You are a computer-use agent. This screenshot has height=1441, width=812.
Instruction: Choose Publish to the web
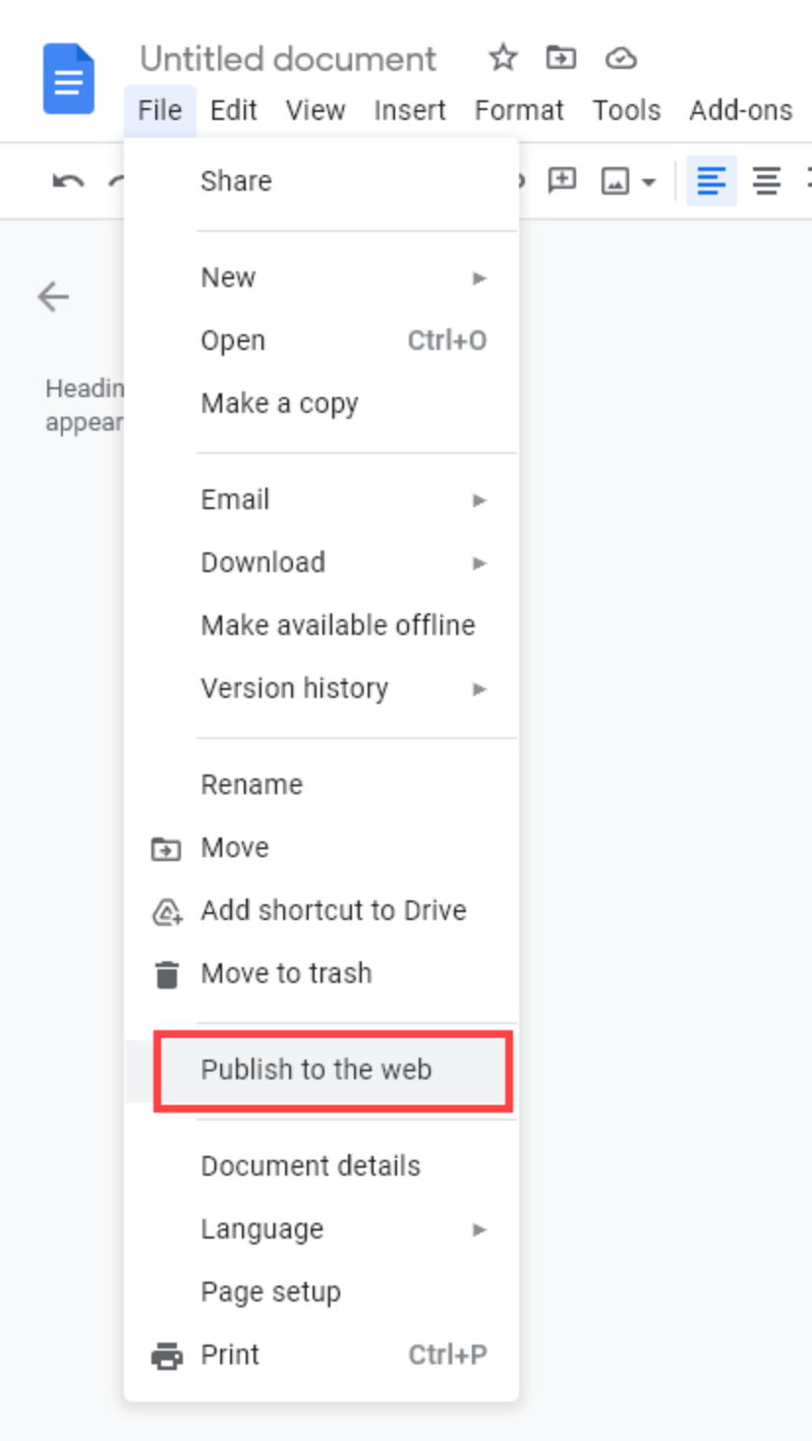(x=315, y=1069)
